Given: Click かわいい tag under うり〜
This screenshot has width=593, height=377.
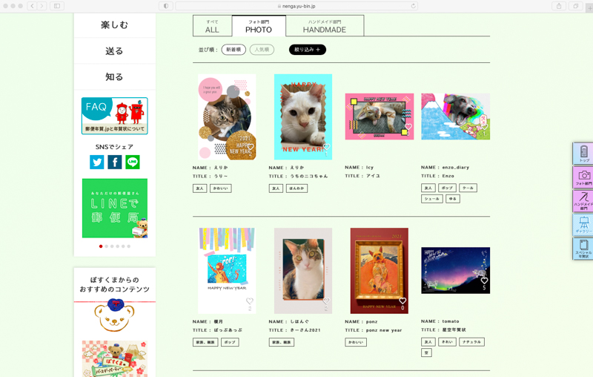Looking at the screenshot, I should tap(220, 188).
